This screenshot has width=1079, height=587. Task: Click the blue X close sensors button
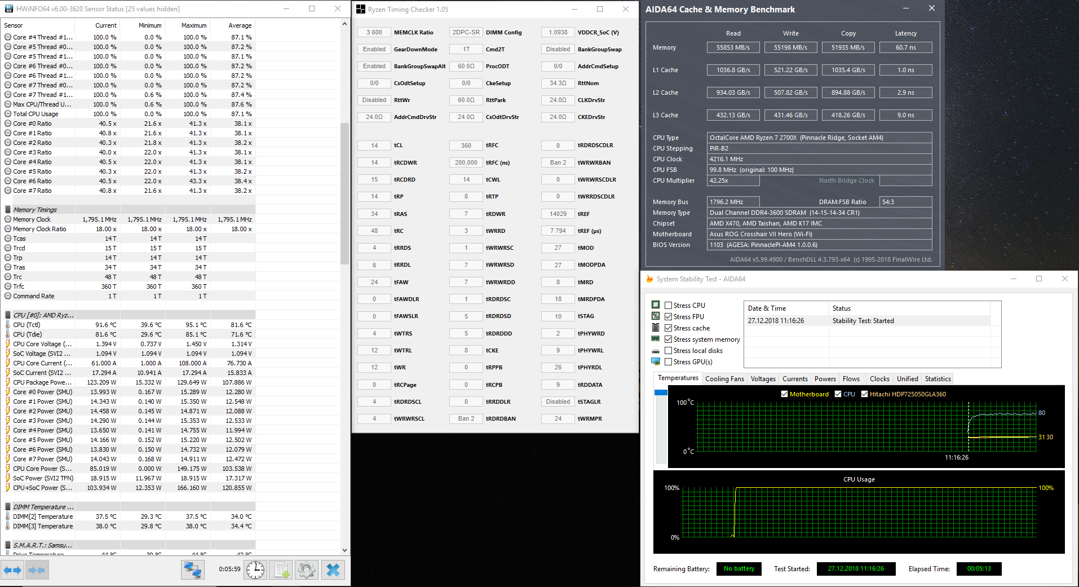click(x=333, y=570)
